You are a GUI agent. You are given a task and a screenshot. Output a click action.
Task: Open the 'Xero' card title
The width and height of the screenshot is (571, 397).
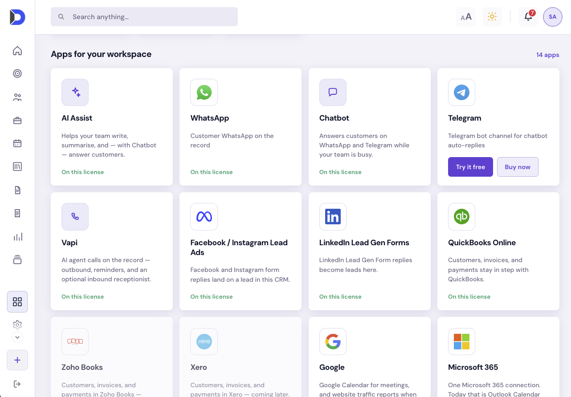199,367
